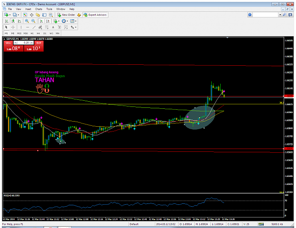Open the Navigator star-folder icon
The image size is (296, 228).
[x=38, y=15]
